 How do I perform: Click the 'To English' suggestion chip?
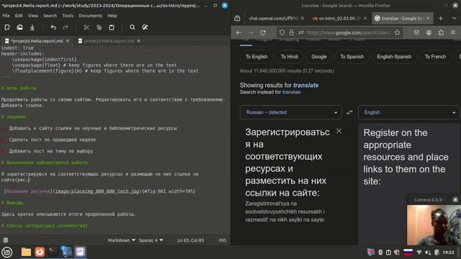pyautogui.click(x=256, y=57)
